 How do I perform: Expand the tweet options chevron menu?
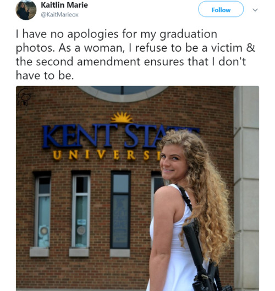pyautogui.click(x=255, y=10)
